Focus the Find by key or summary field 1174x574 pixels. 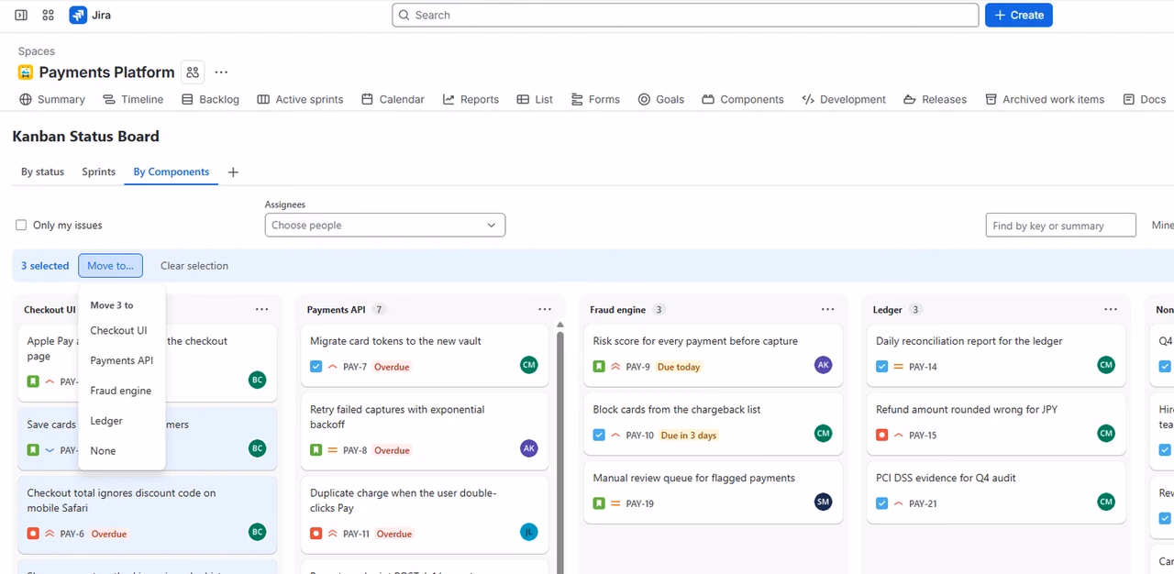coord(1060,226)
